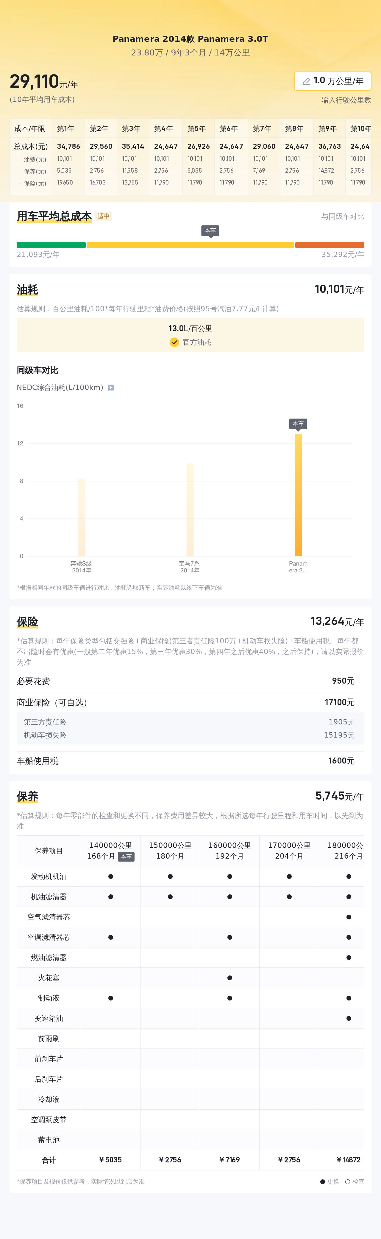Click the 21,093元/年 lower bound label
Image resolution: width=381 pixels, height=1239 pixels.
(38, 254)
